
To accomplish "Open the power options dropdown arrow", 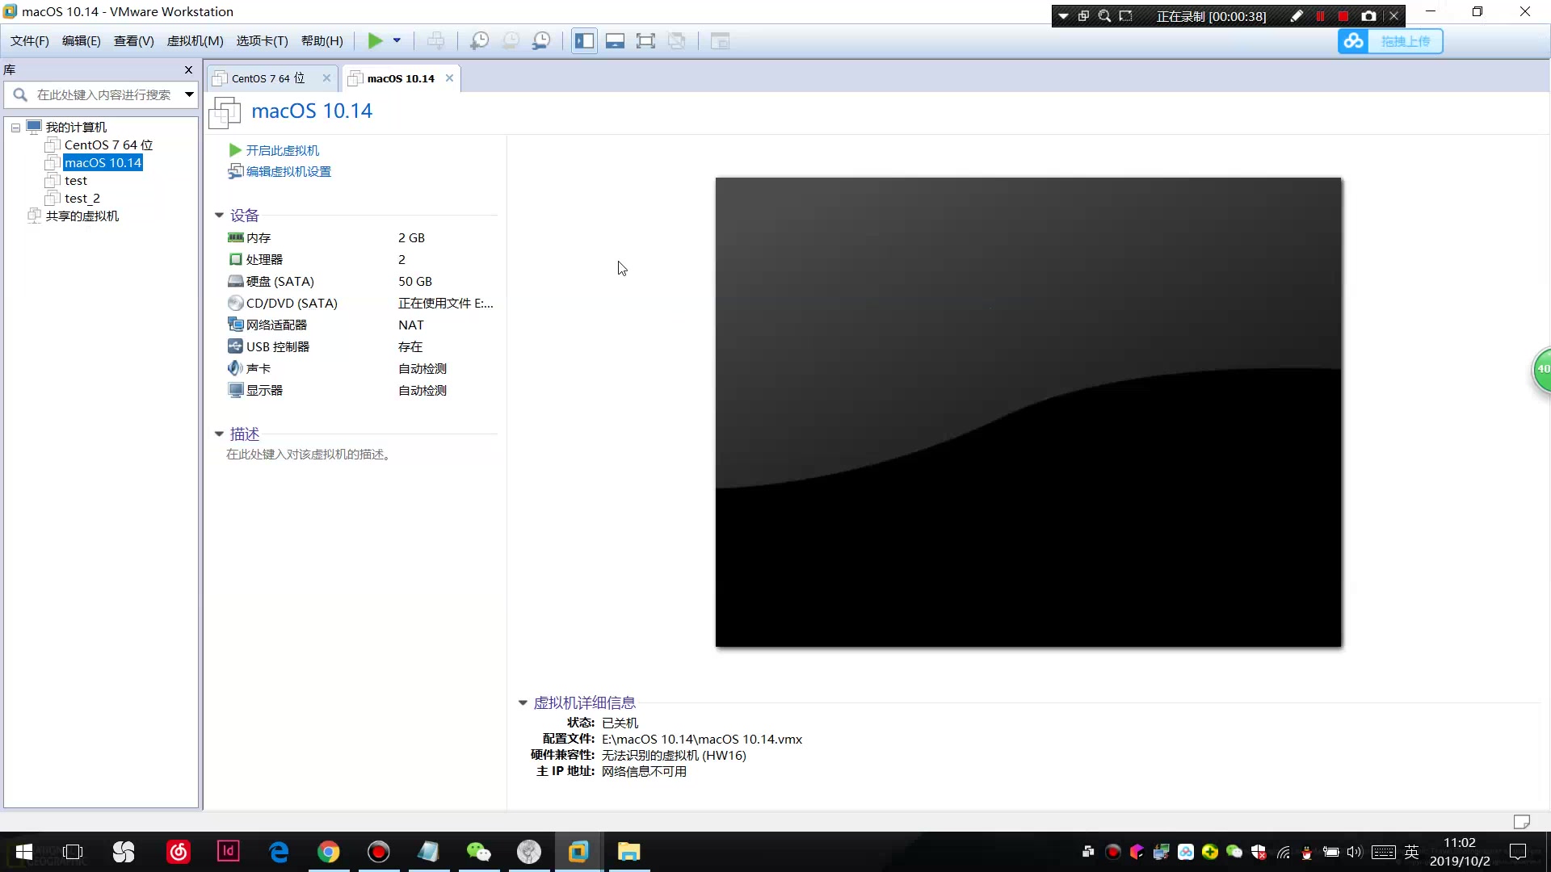I will pyautogui.click(x=397, y=41).
